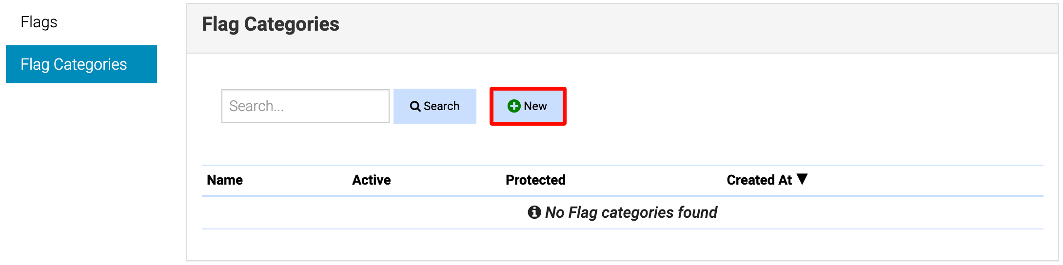Click the 'No Flag categories found' message
Screen dimensions: 1063x265
click(631, 212)
